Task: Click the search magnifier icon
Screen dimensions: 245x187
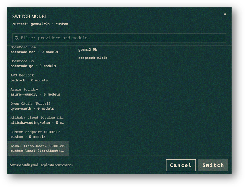Action: coord(17,38)
